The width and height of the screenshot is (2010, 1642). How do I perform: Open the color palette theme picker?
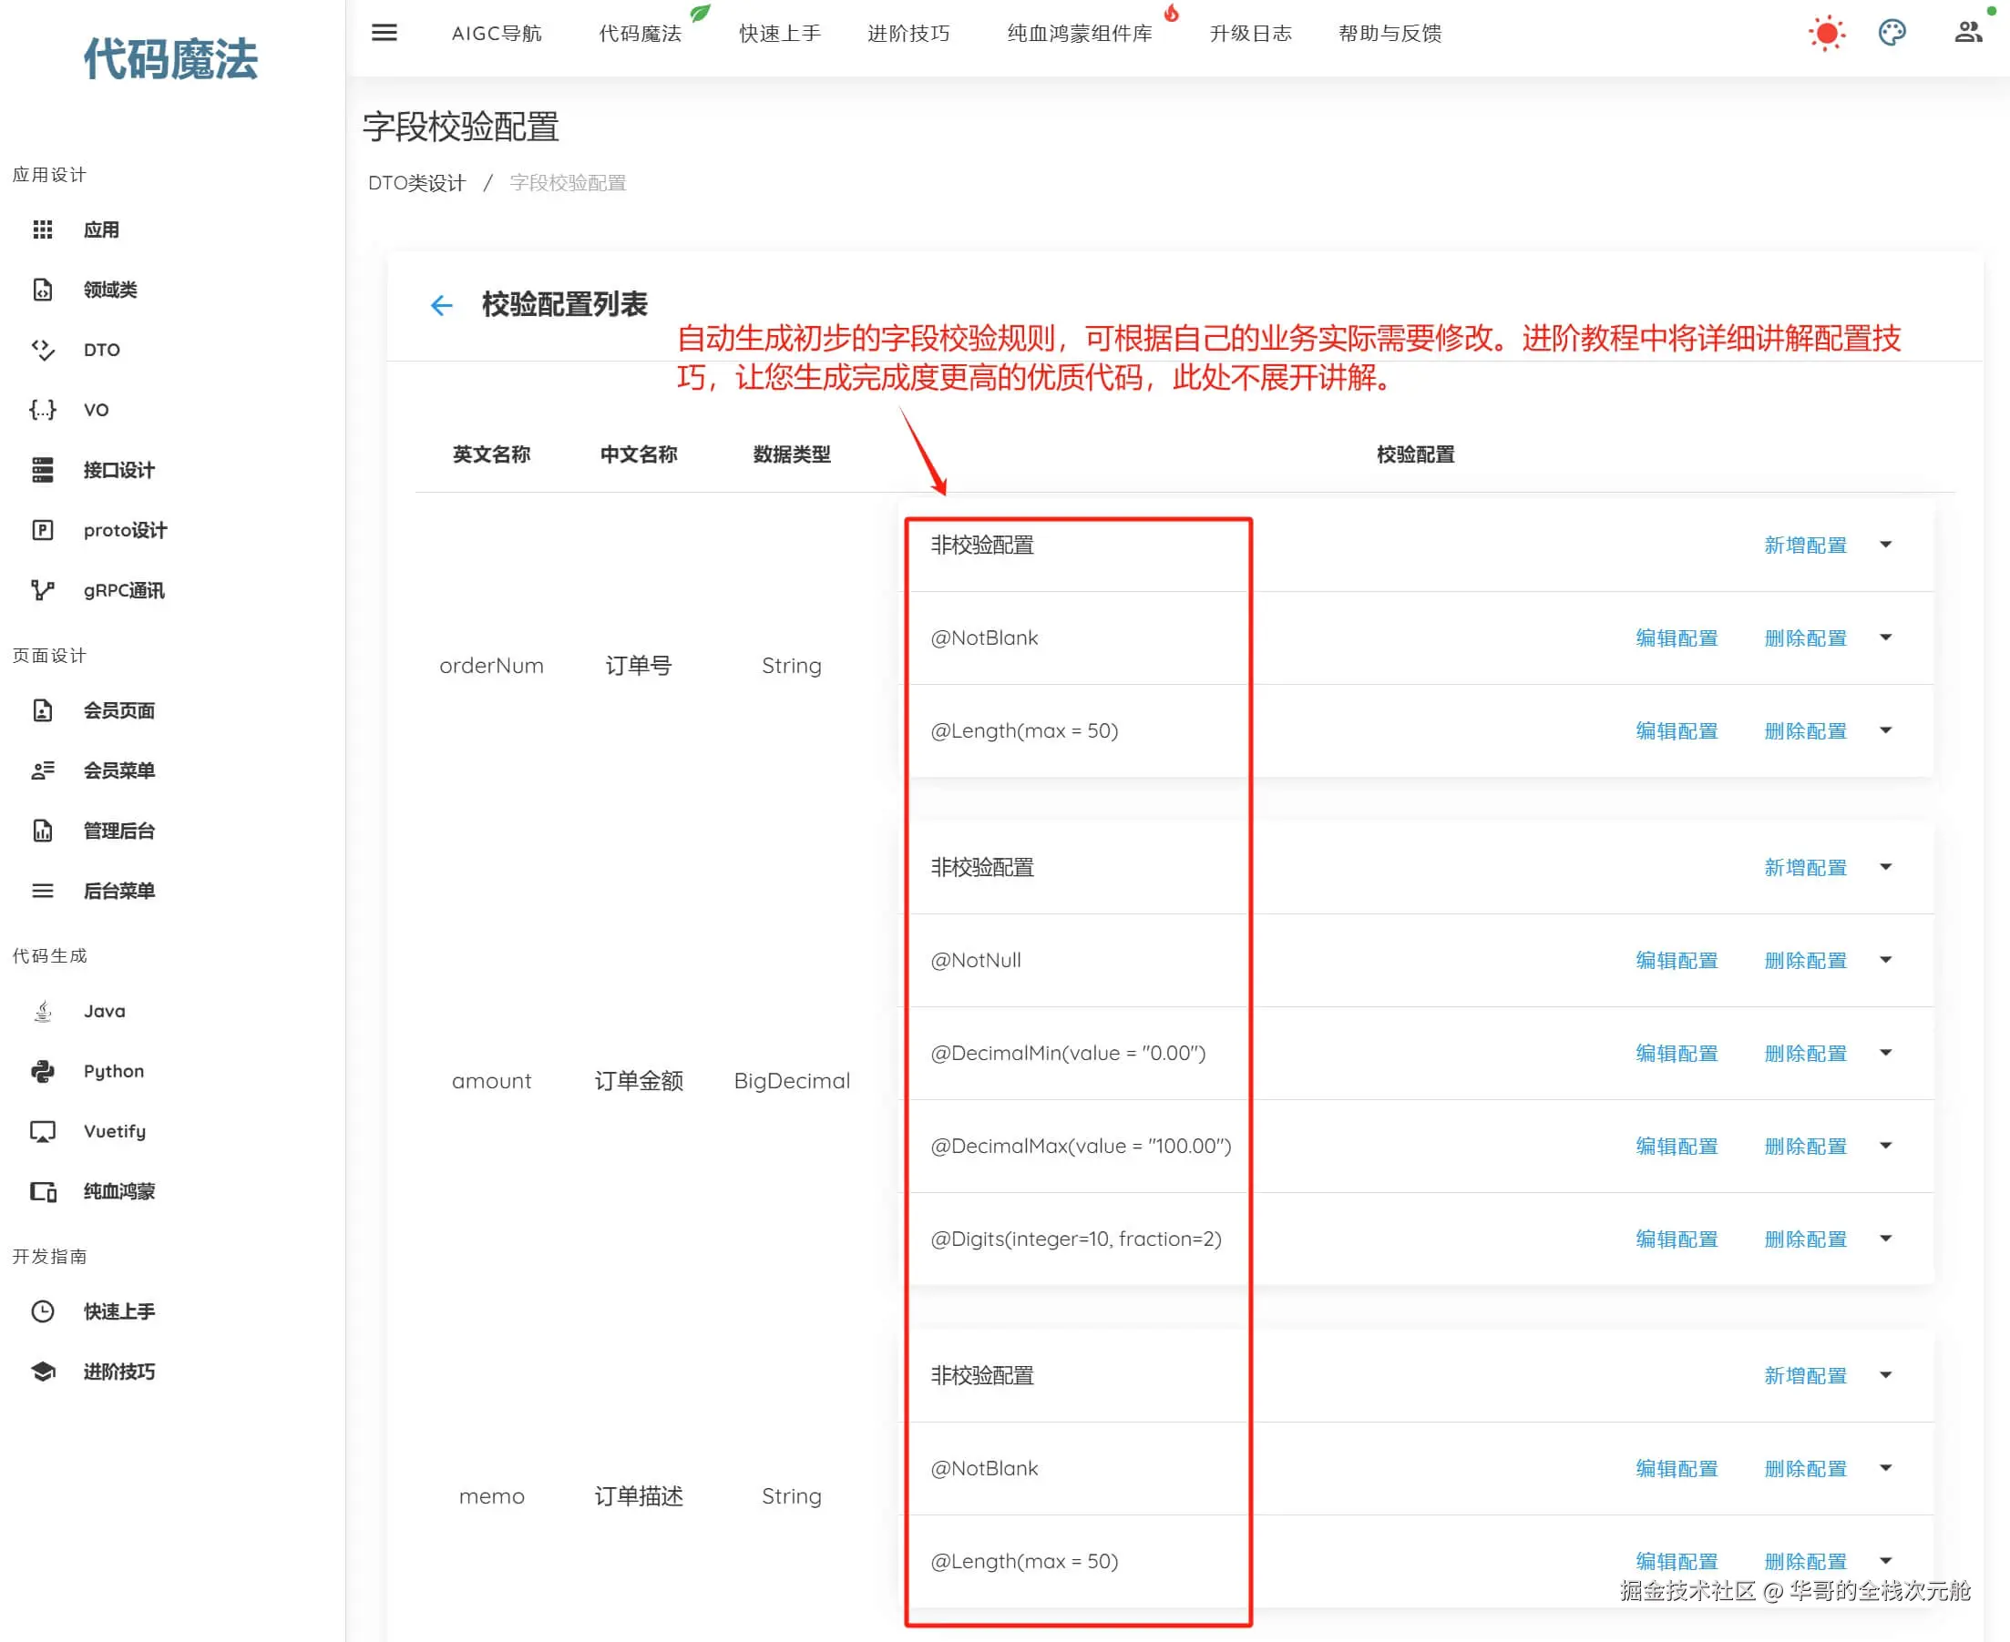(1891, 33)
